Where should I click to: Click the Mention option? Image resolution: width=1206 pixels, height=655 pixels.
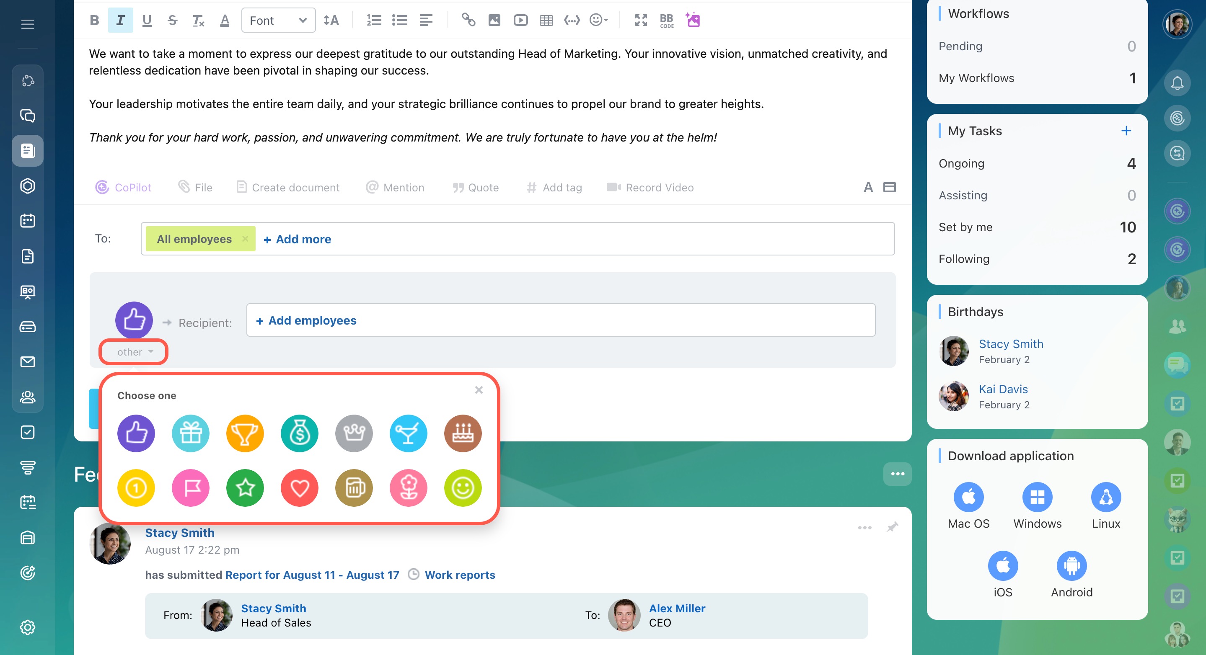(x=395, y=188)
